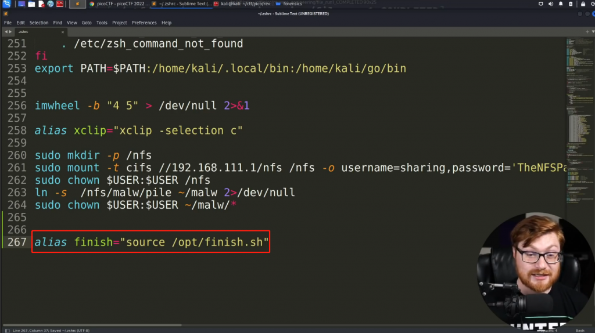This screenshot has width=595, height=333.
Task: Click the horizontal scrollbar thumb
Action: [x=92, y=325]
